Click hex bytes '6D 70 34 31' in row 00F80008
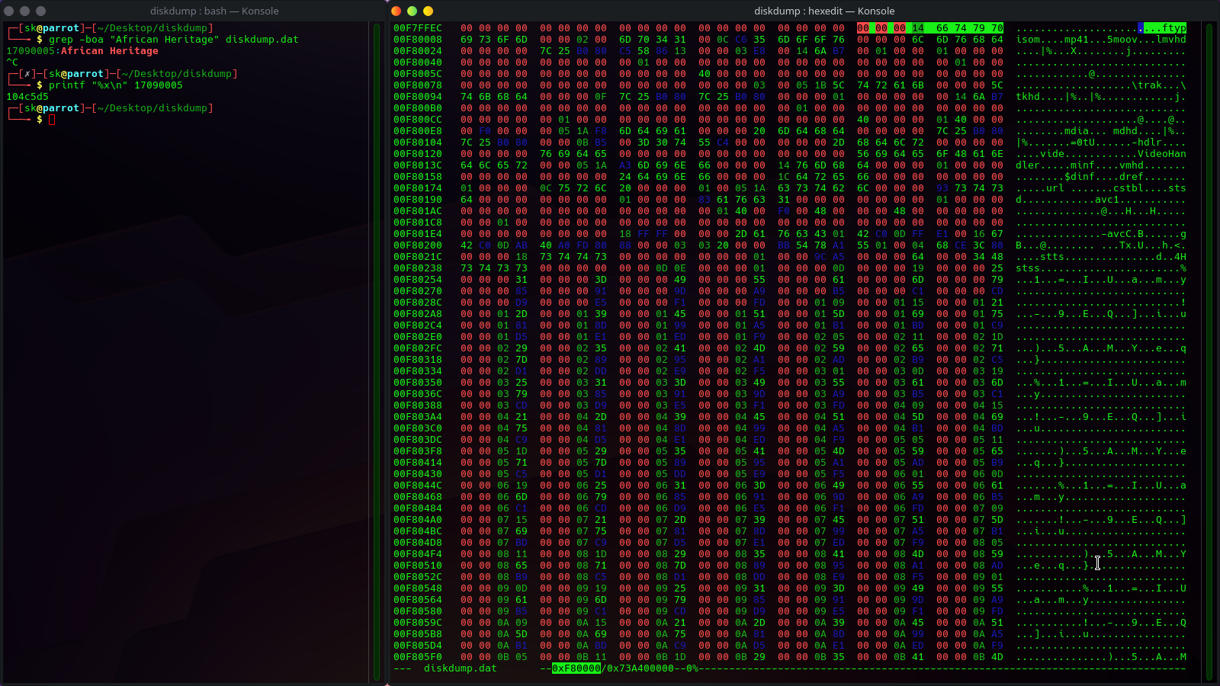 tap(653, 40)
